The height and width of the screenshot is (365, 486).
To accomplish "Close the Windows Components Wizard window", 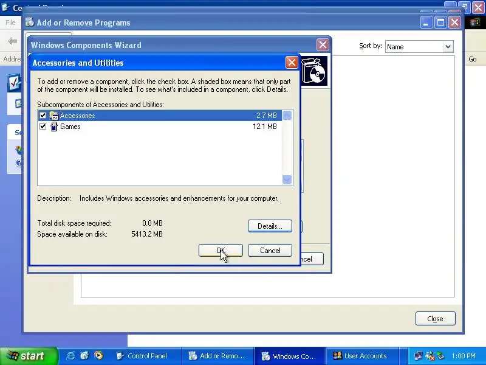I will coord(323,45).
